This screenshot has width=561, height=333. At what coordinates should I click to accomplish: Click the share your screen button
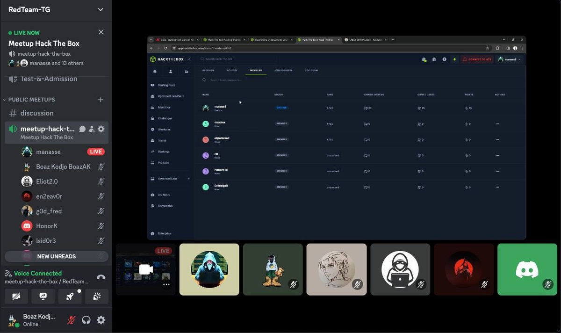pyautogui.click(x=43, y=296)
